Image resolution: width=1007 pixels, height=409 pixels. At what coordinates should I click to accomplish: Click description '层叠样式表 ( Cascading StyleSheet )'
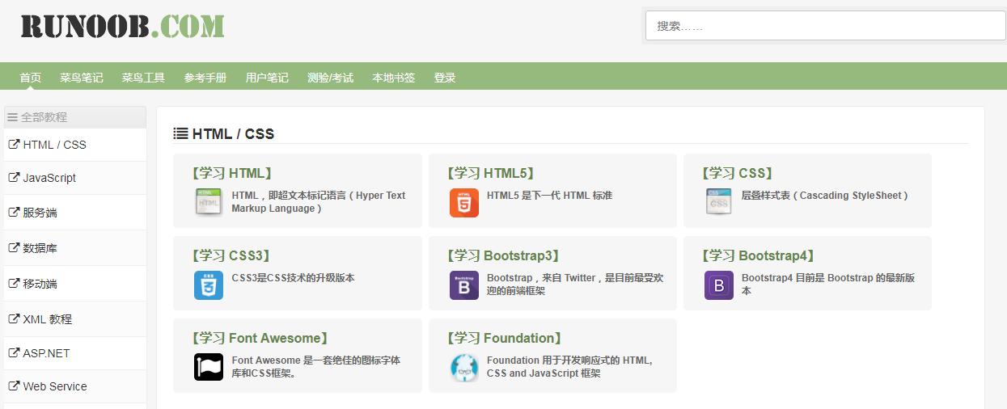click(x=825, y=195)
